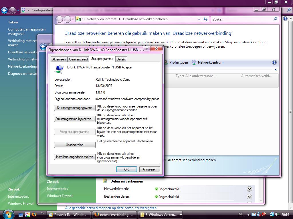Viewport: 293px width, 219px height.
Task: Click the search magnifier in Zoeken box
Action: 275,19
